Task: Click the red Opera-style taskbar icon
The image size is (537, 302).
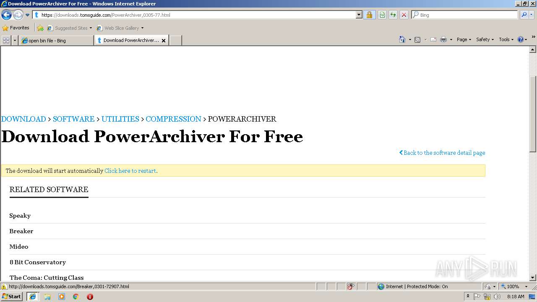Action: tap(90, 297)
